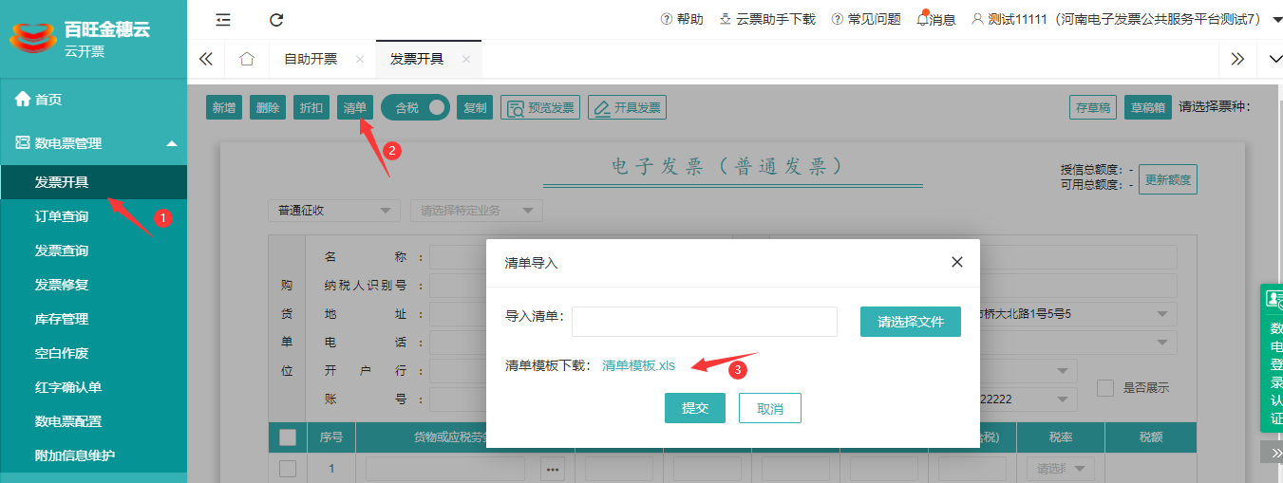This screenshot has height=483, width=1283.
Task: Open the 草稿箱 drafts box
Action: tap(1148, 108)
